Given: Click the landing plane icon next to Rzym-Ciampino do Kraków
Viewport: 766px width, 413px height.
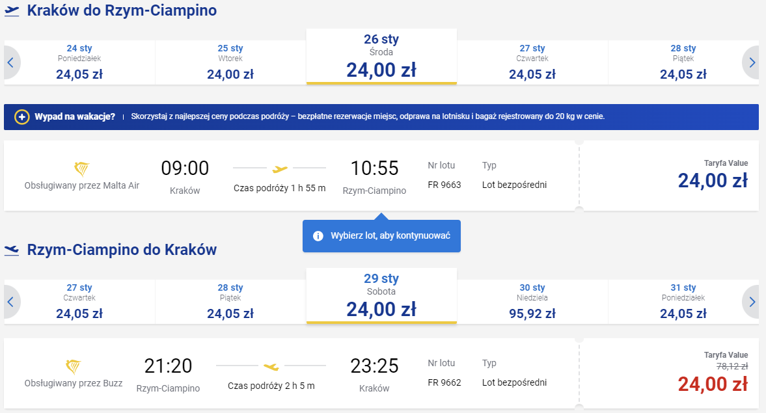Looking at the screenshot, I should point(12,250).
